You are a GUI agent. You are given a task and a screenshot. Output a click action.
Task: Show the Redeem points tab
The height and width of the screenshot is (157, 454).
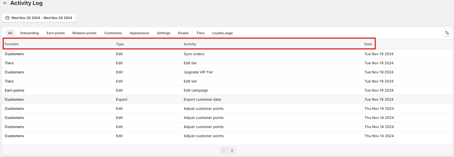tap(84, 33)
